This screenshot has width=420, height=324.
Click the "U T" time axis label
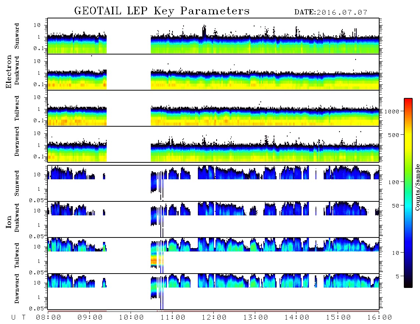pyautogui.click(x=19, y=318)
